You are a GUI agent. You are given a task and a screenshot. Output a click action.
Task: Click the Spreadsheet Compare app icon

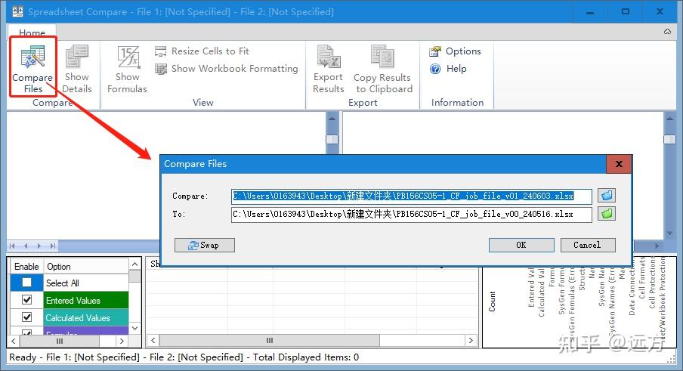coord(17,11)
